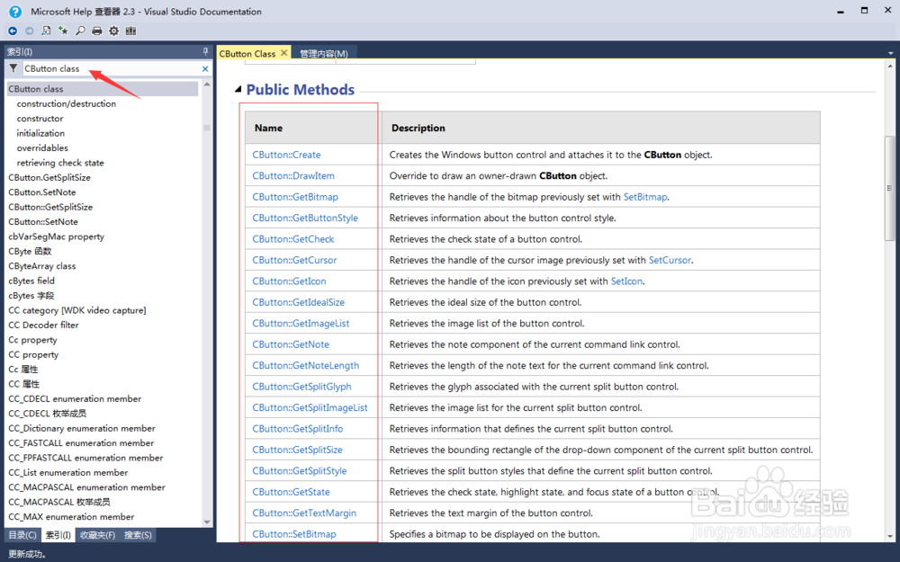The image size is (900, 562).
Task: Select CByteArray class index entry
Action: pos(42,266)
